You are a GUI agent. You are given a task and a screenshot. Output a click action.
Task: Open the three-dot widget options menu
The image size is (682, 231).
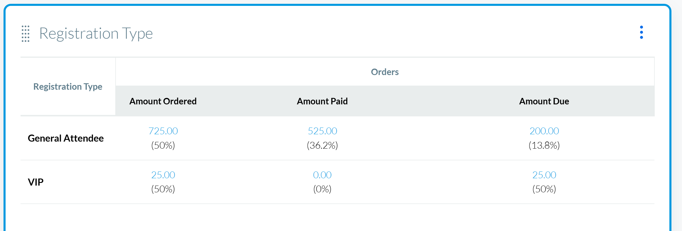pyautogui.click(x=641, y=32)
